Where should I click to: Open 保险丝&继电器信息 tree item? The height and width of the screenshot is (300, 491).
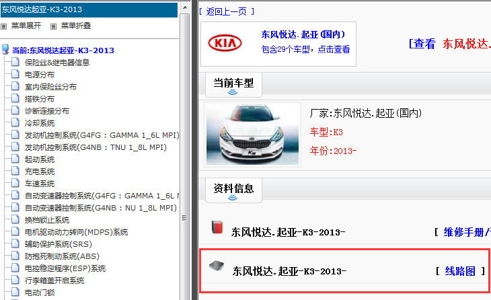[x=57, y=63]
